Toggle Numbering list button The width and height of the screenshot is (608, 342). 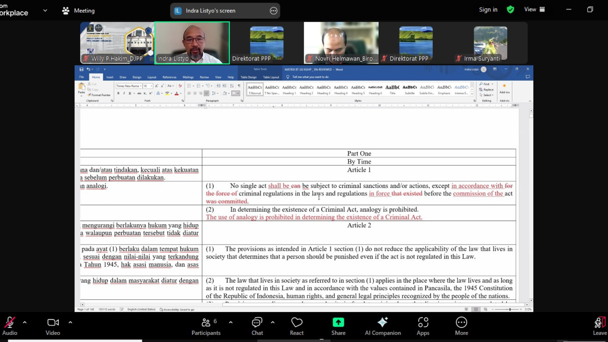pyautogui.click(x=198, y=86)
